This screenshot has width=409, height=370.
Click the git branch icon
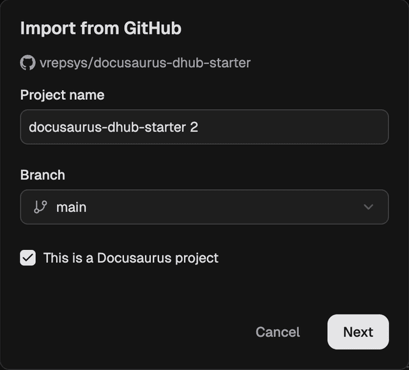[x=40, y=207]
